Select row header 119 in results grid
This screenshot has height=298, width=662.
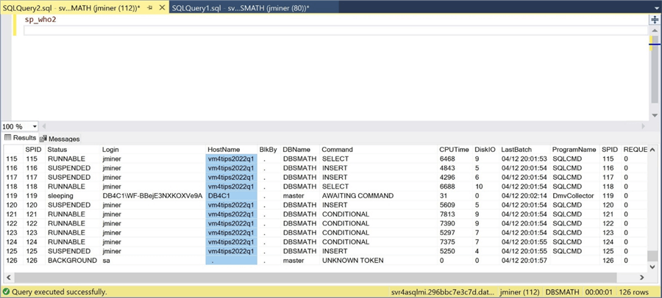click(11, 196)
